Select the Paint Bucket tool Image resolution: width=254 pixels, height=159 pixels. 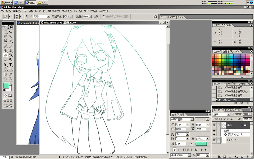(x=10, y=55)
